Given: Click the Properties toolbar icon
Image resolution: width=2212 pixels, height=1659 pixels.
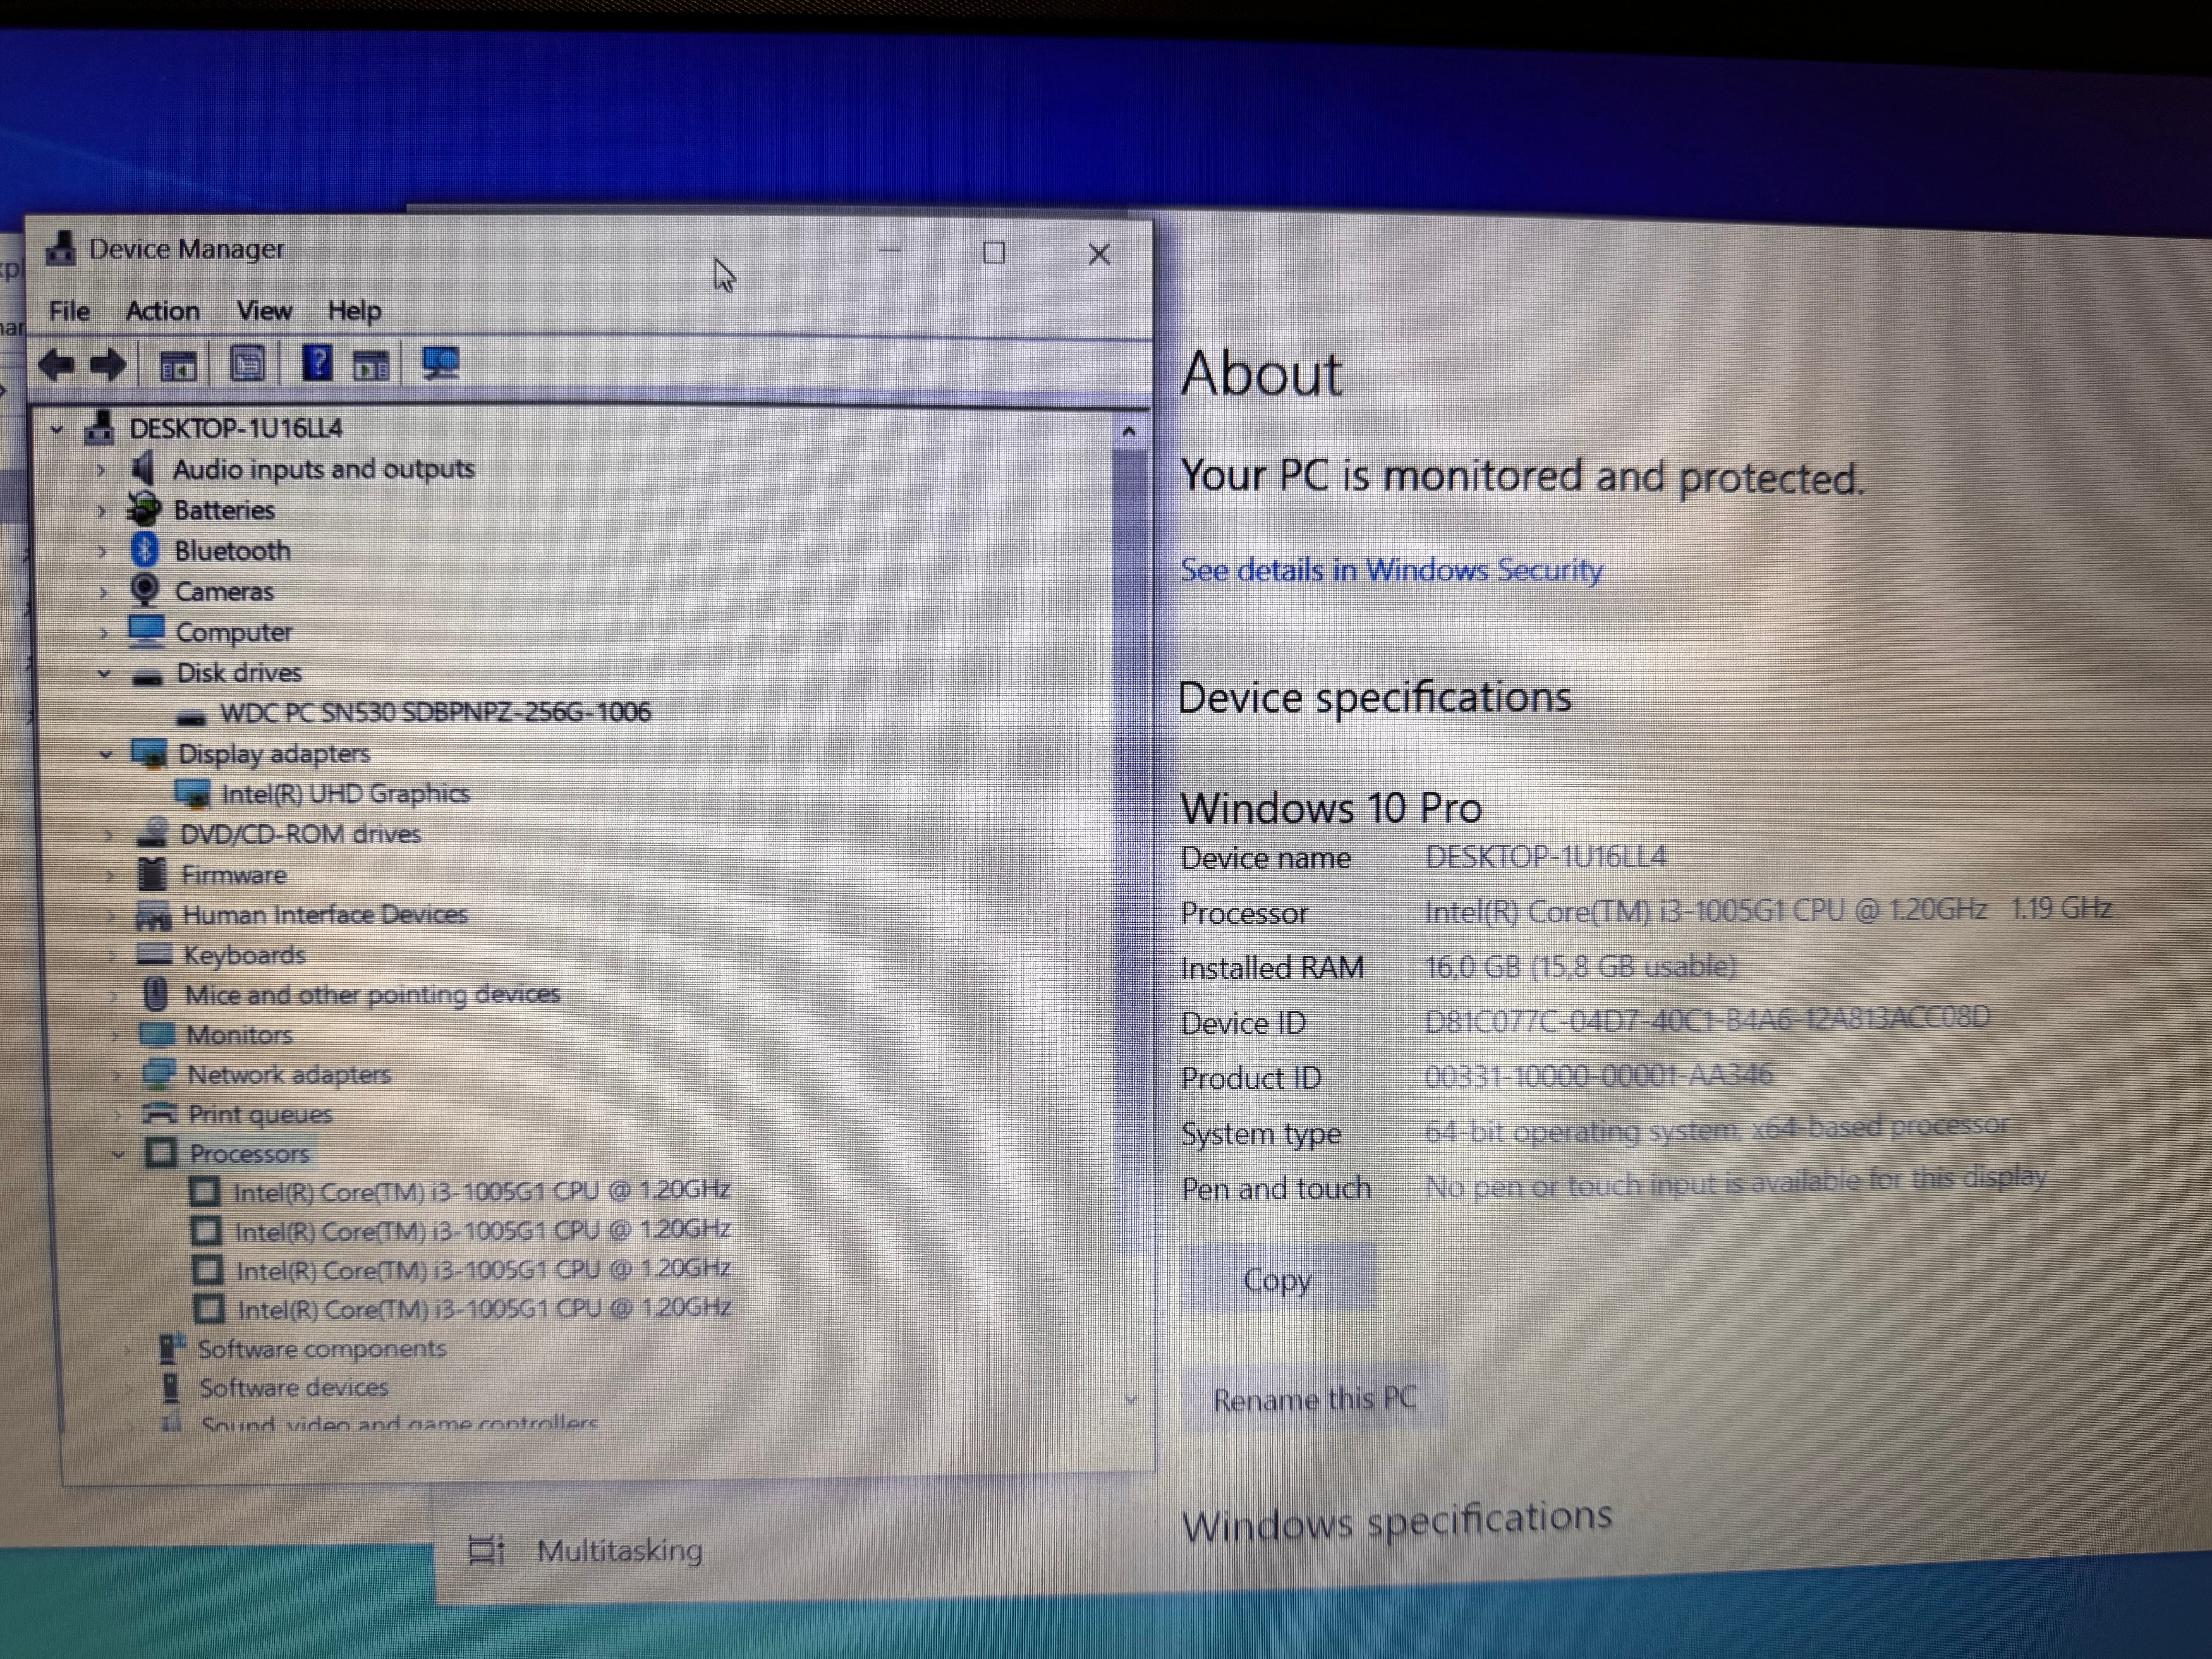Looking at the screenshot, I should pos(247,364).
